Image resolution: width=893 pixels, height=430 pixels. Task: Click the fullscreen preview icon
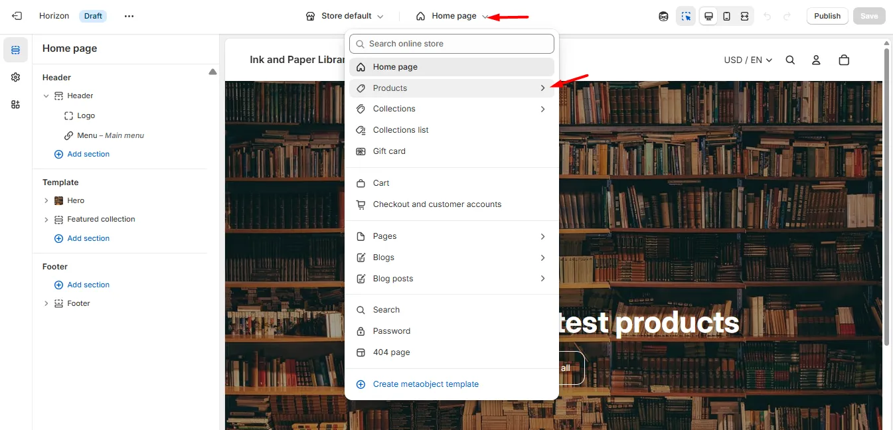pyautogui.click(x=744, y=16)
